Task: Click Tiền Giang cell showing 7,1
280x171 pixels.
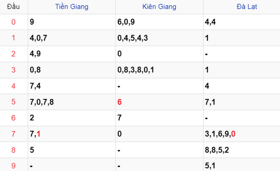Action: tap(72, 134)
